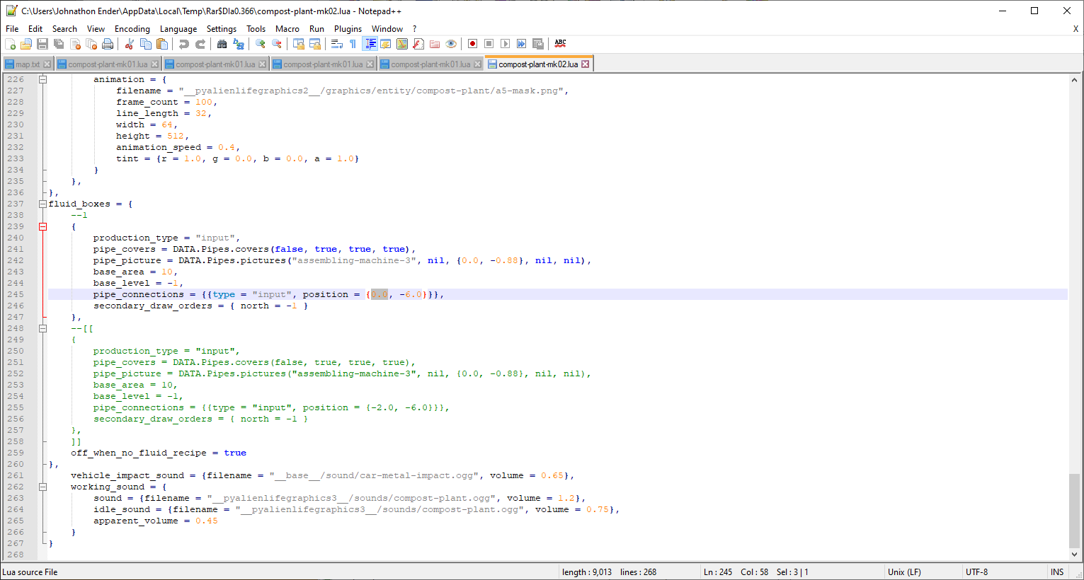Open the Plugins menu
The width and height of the screenshot is (1084, 580).
[348, 29]
